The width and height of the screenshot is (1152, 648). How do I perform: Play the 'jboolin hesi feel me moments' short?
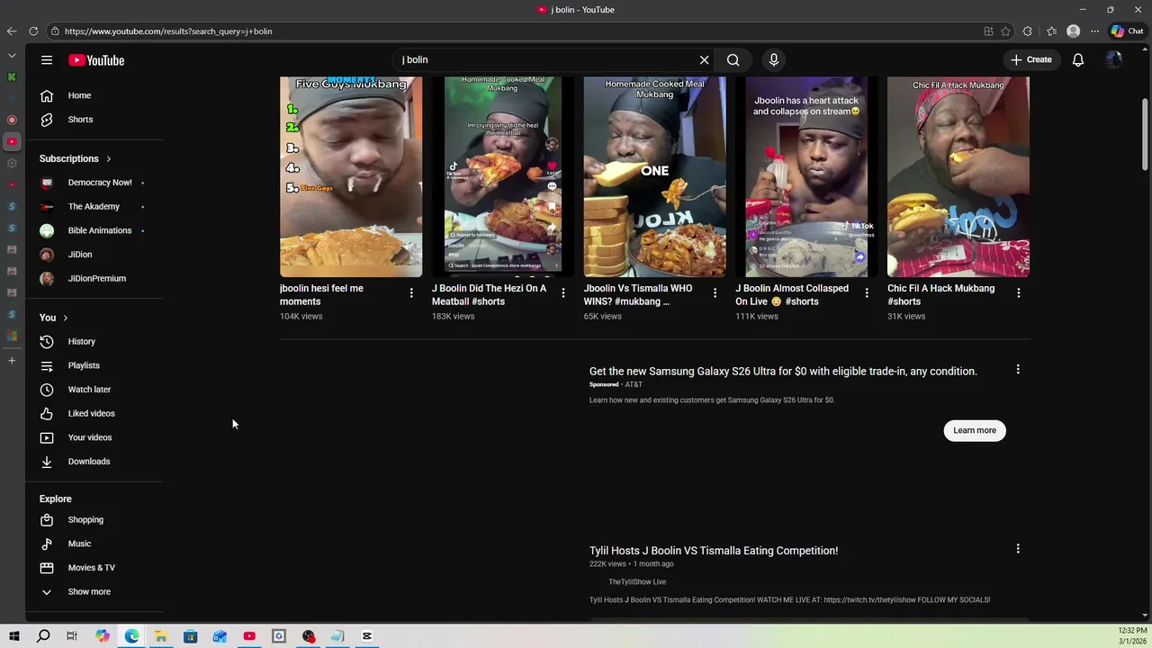coord(351,177)
